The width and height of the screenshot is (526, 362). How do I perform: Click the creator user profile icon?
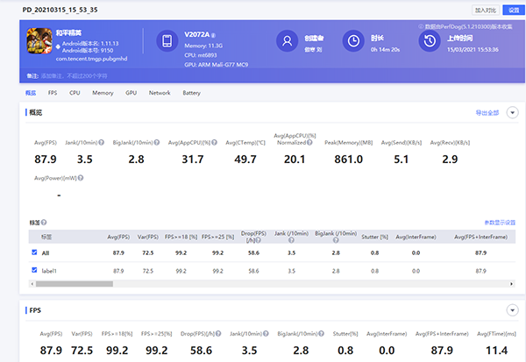coord(286,41)
